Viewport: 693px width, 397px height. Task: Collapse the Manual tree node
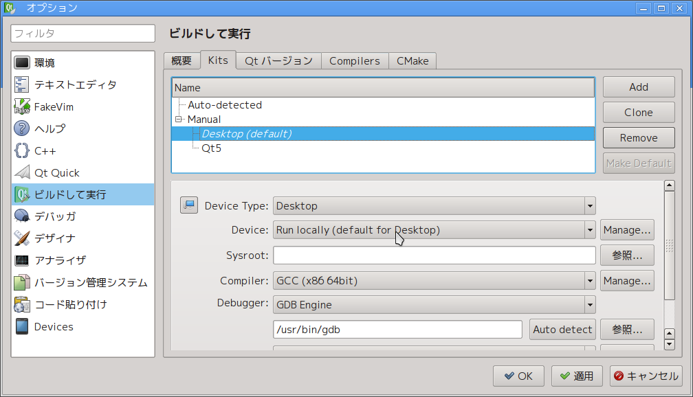pos(178,120)
